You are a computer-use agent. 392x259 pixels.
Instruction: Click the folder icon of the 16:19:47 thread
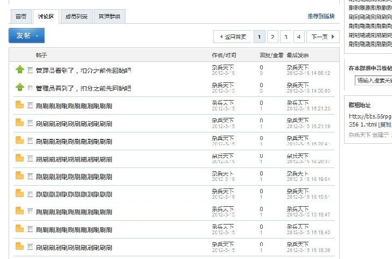point(19,211)
